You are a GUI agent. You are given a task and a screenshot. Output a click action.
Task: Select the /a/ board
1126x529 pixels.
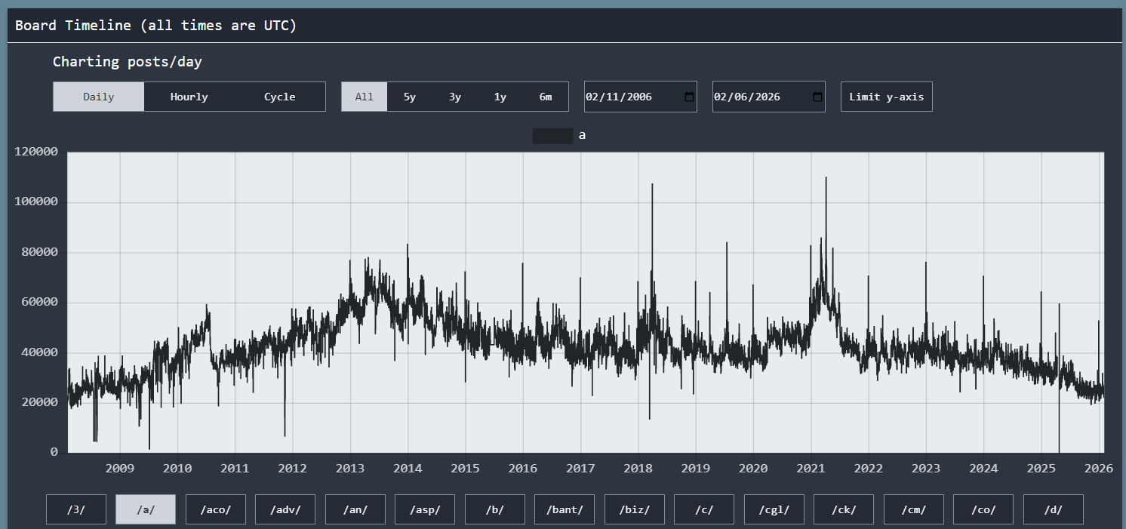pos(146,509)
